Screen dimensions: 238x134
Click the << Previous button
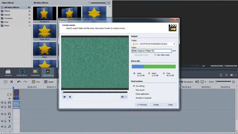(142, 105)
